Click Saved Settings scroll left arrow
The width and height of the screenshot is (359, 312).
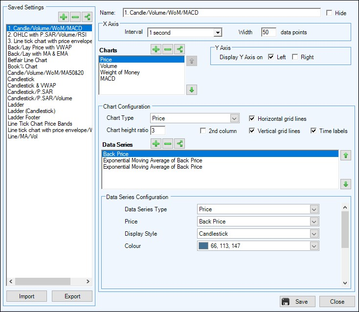[11, 281]
